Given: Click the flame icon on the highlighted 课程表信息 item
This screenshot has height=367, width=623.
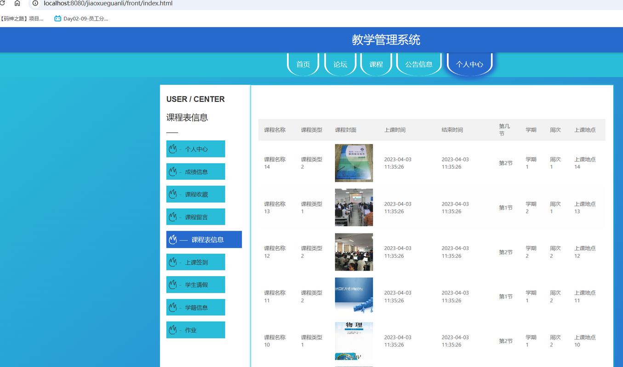Looking at the screenshot, I should tap(173, 239).
